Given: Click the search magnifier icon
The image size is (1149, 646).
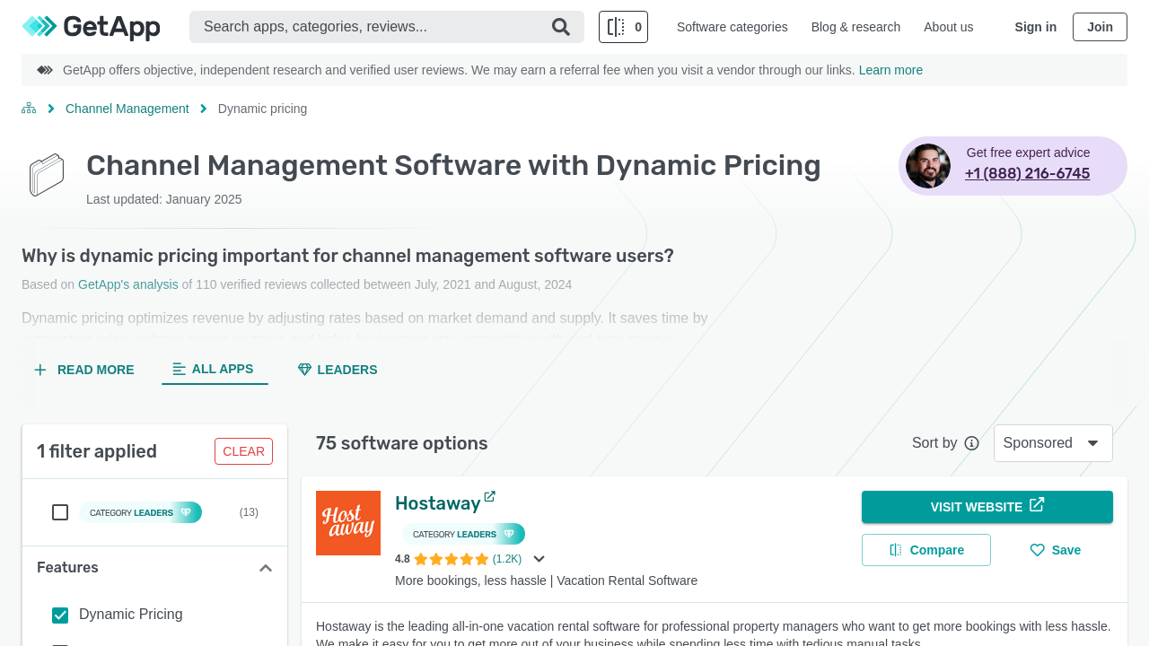Looking at the screenshot, I should point(561,27).
